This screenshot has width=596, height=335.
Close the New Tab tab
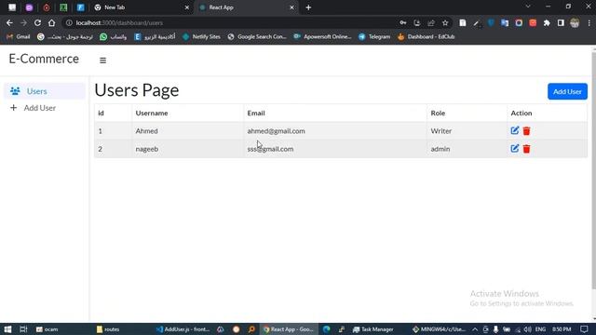(x=186, y=7)
